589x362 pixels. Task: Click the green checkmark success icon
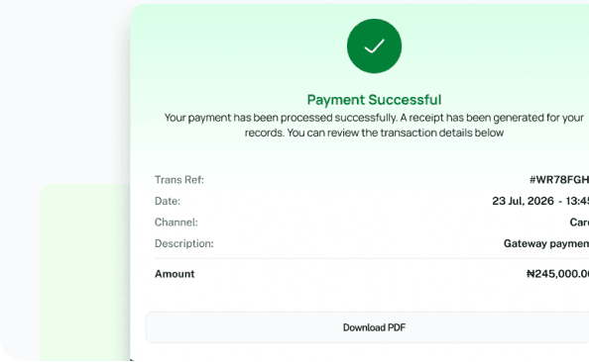coord(374,46)
